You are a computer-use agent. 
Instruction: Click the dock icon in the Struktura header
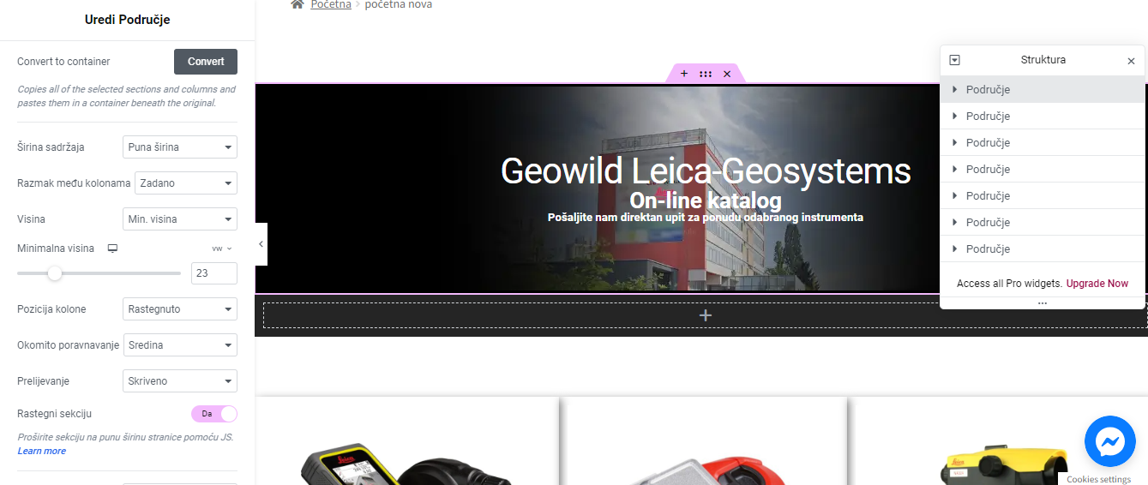955,60
